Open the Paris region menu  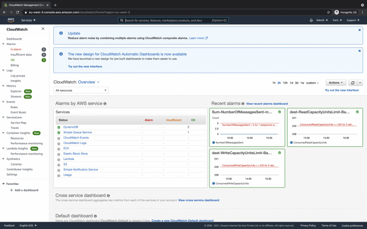(337, 20)
